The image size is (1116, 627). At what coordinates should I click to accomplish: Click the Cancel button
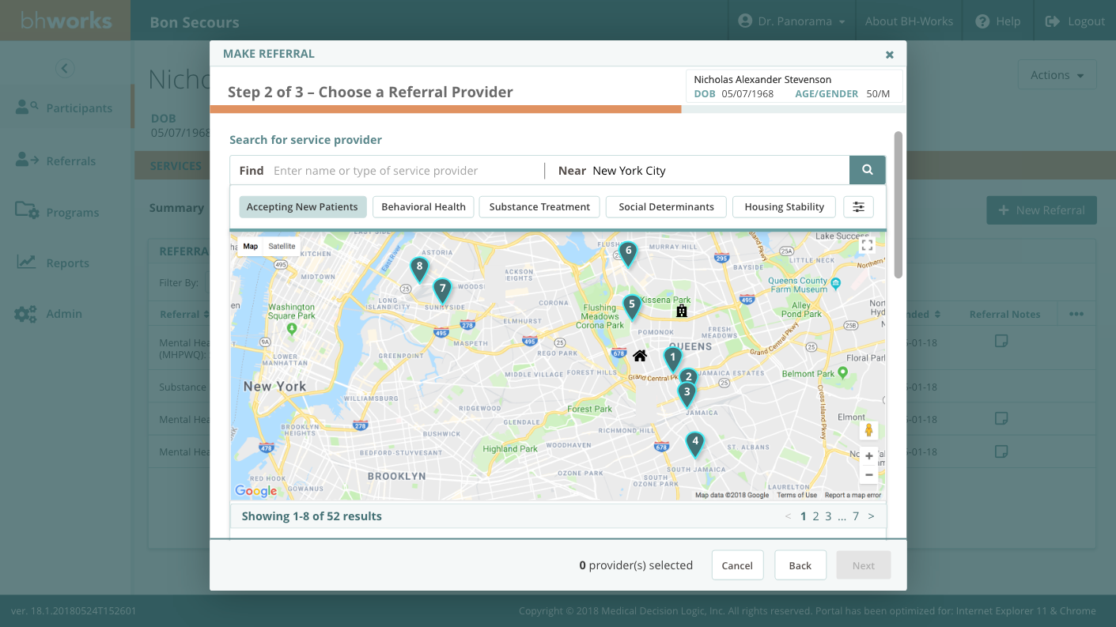(737, 565)
